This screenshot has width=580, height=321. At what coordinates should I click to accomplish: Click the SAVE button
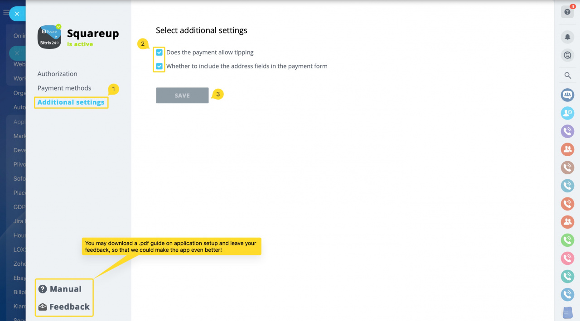(x=182, y=95)
